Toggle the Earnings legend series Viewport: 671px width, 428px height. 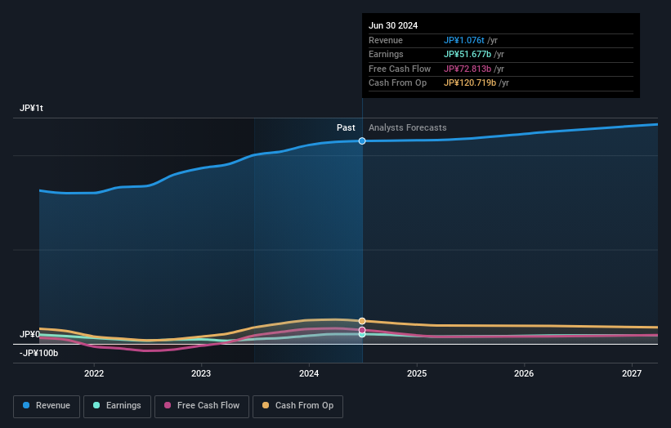[x=117, y=406]
